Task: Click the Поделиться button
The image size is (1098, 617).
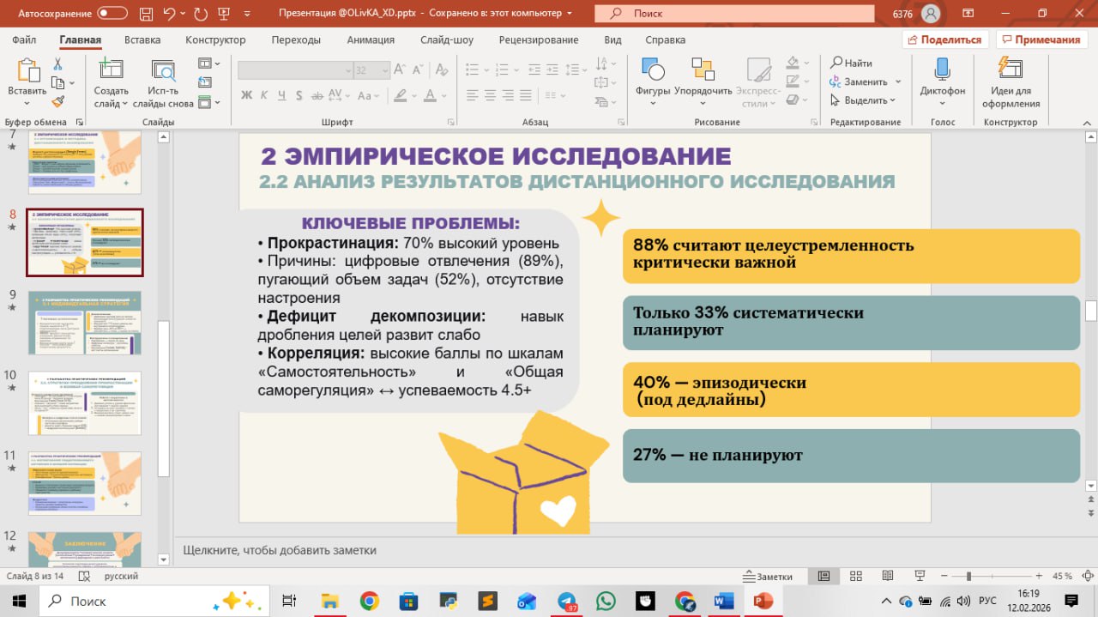Action: tap(945, 39)
